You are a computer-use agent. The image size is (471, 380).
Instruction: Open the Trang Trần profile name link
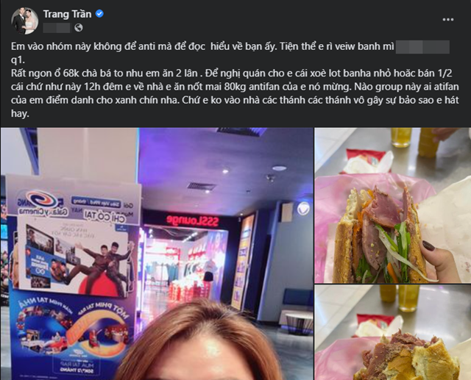pyautogui.click(x=67, y=14)
